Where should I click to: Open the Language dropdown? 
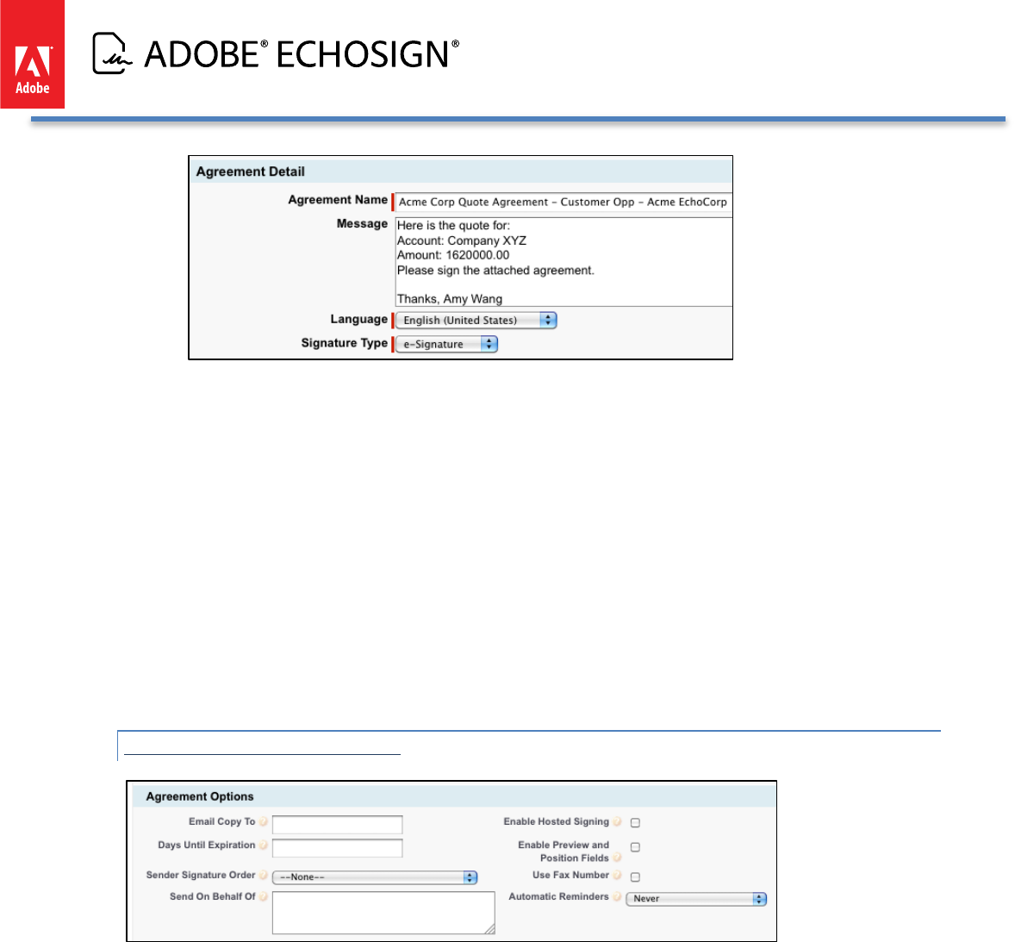(x=476, y=320)
